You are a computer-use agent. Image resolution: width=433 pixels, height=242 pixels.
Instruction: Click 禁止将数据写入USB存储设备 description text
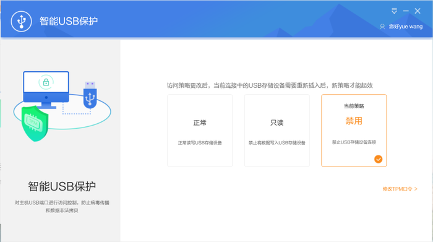pyautogui.click(x=277, y=143)
